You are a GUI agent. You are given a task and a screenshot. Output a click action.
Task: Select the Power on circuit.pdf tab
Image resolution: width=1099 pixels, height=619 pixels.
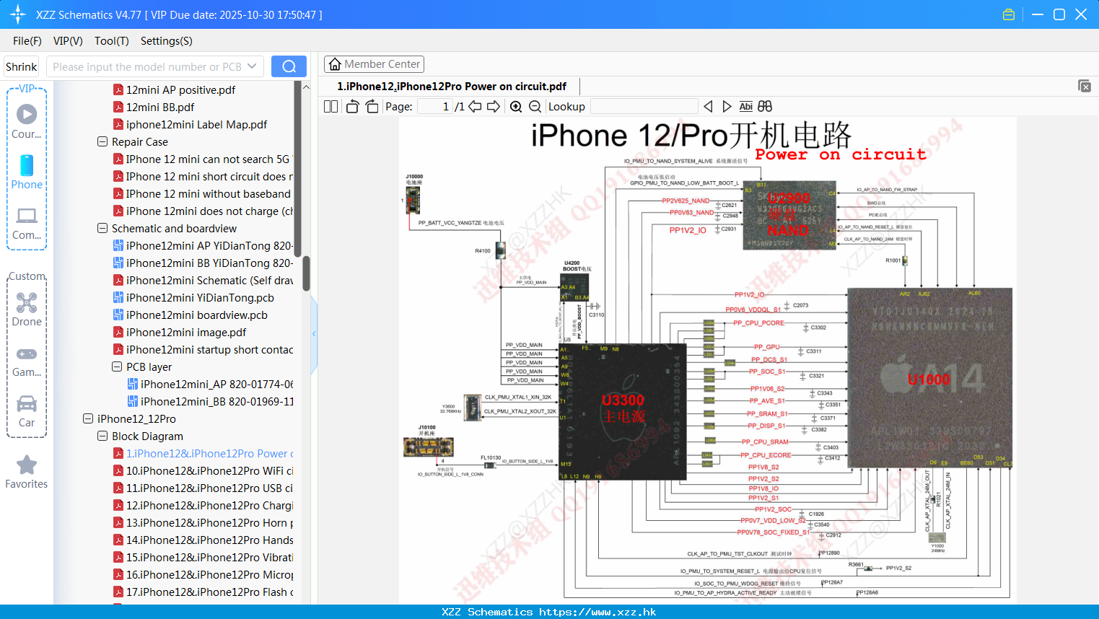tap(452, 86)
